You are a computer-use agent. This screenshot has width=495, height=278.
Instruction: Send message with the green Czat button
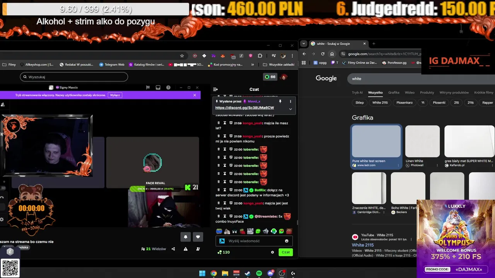click(285, 252)
